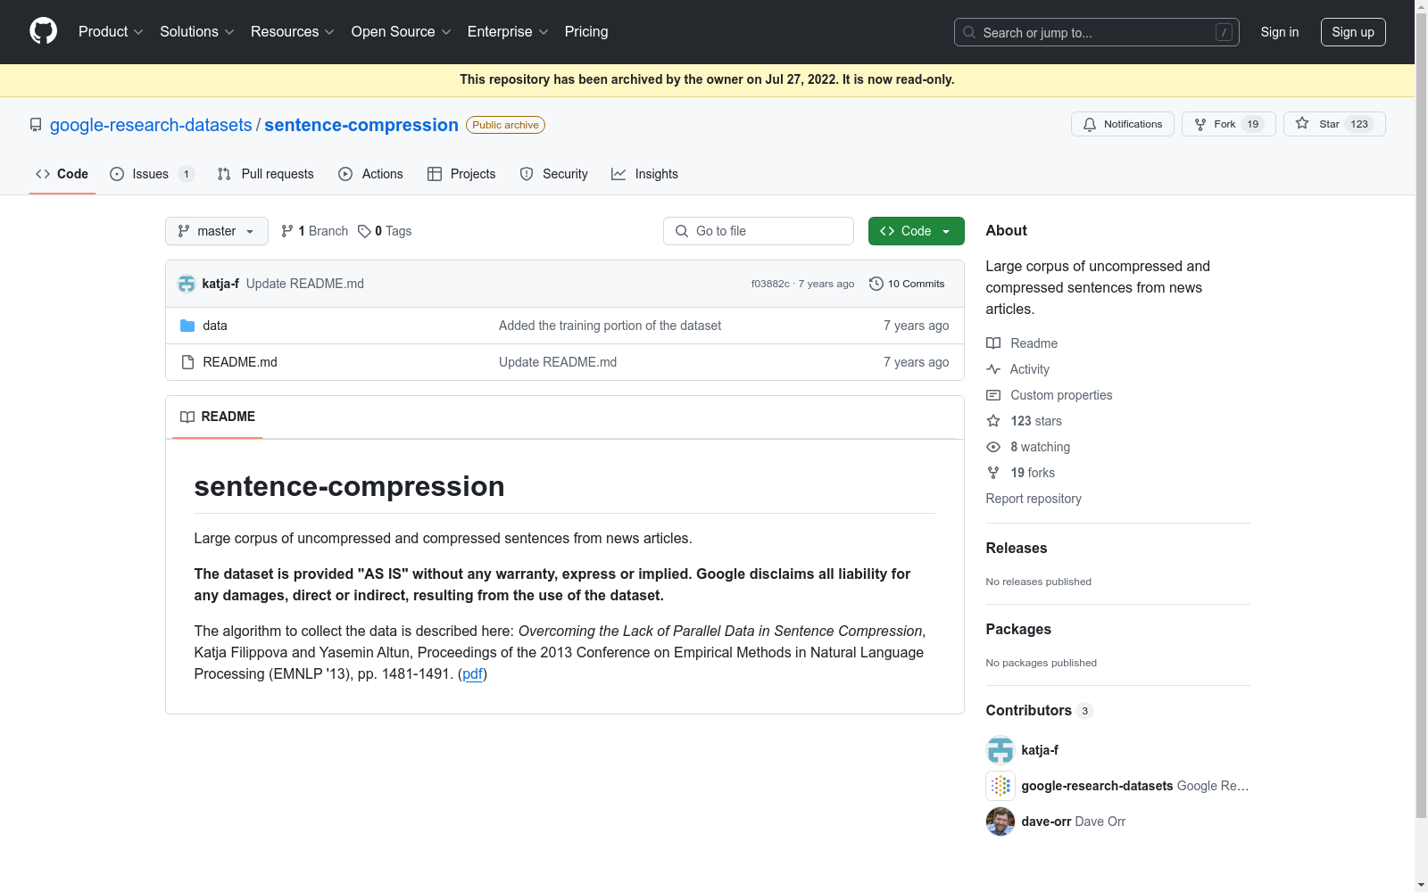Click the 1 Branch link
Screen dimensions: 1428x892
coord(314,231)
